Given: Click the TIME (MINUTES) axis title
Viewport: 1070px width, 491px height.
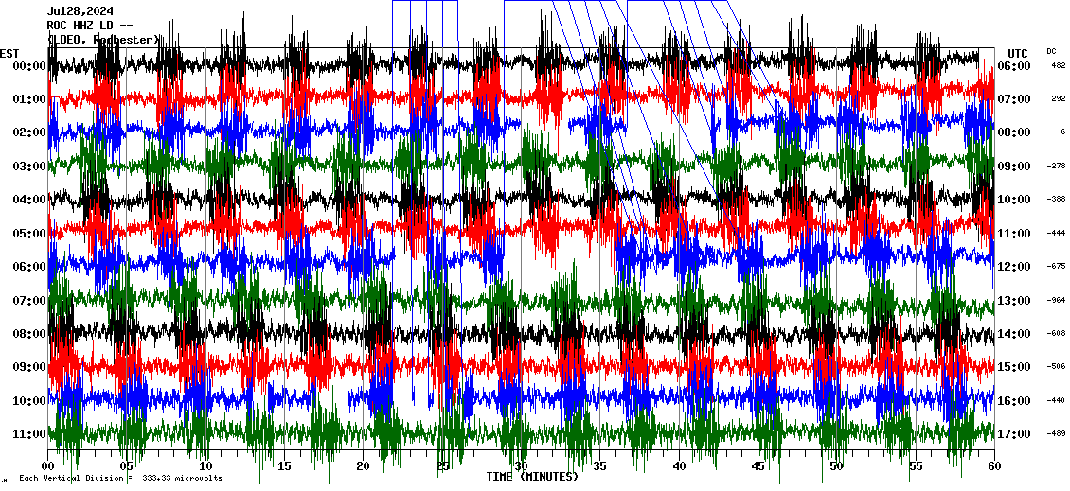Looking at the screenshot, I should pyautogui.click(x=532, y=477).
